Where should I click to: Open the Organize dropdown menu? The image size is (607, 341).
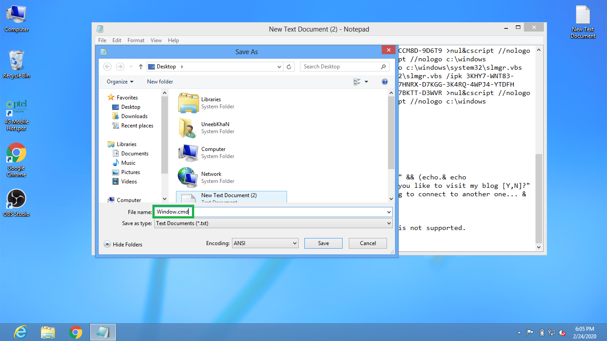(x=120, y=82)
